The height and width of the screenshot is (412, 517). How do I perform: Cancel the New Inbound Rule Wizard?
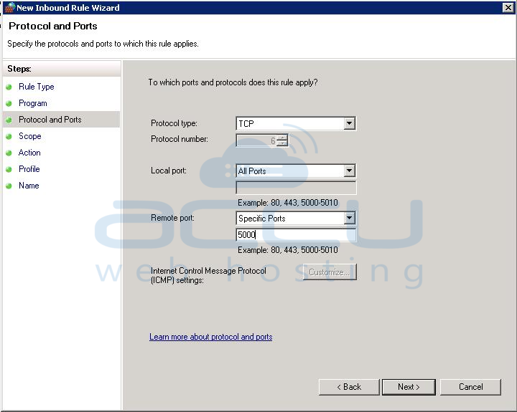470,387
